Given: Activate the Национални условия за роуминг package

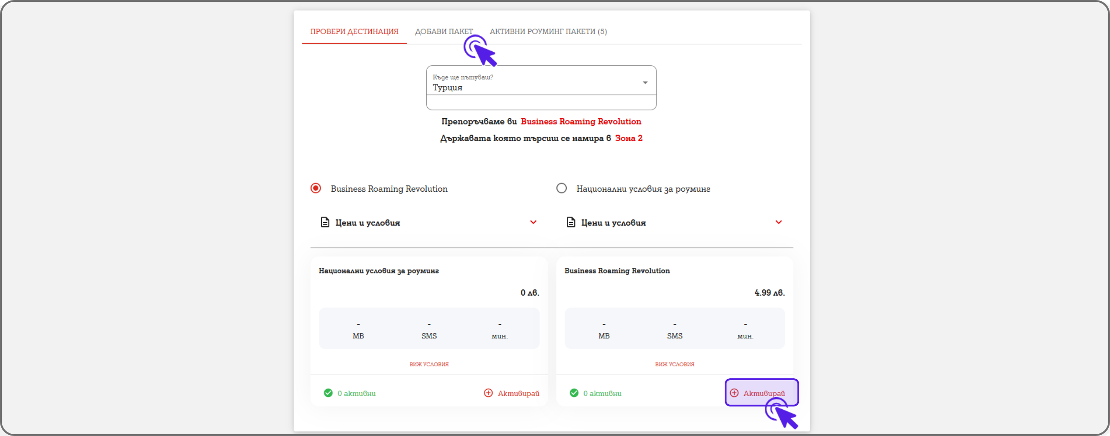Looking at the screenshot, I should point(512,393).
